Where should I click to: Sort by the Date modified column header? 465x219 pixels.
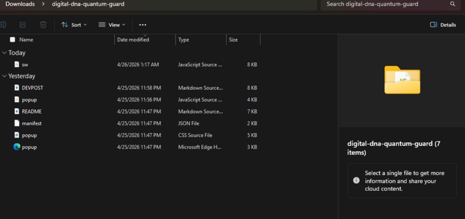(133, 39)
